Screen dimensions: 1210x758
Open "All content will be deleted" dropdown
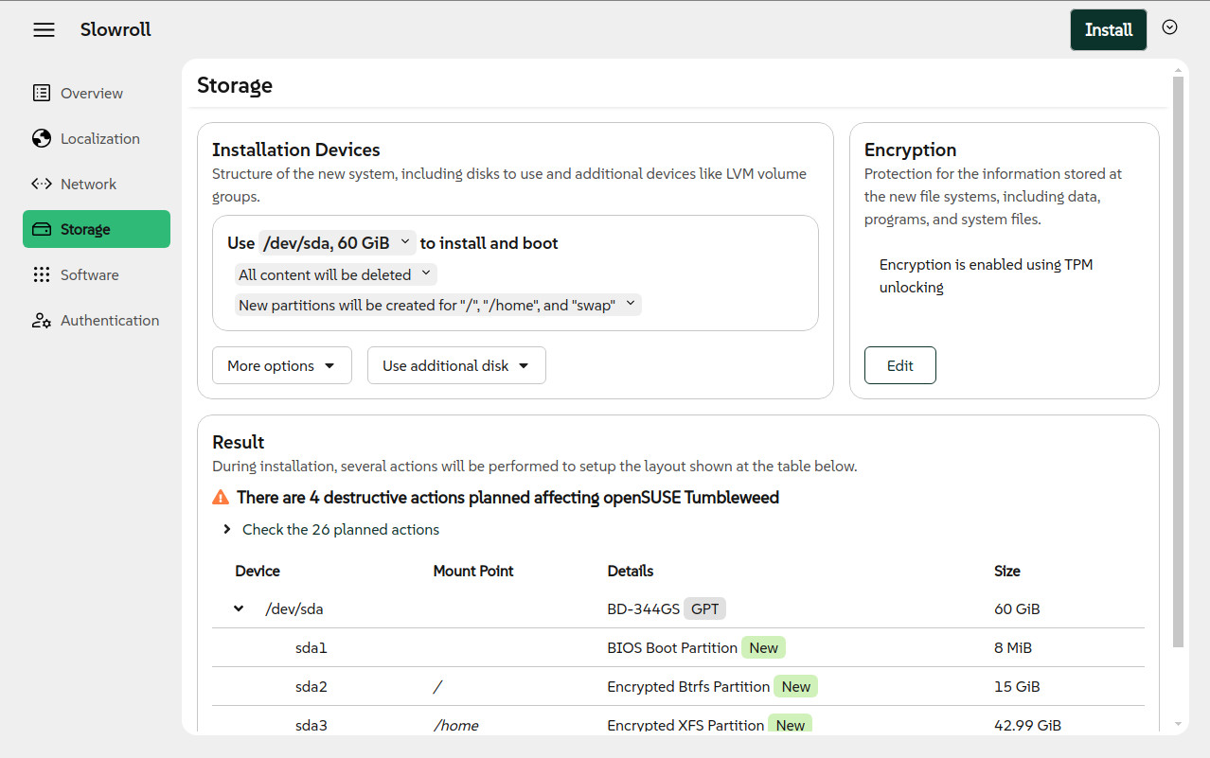pyautogui.click(x=335, y=274)
